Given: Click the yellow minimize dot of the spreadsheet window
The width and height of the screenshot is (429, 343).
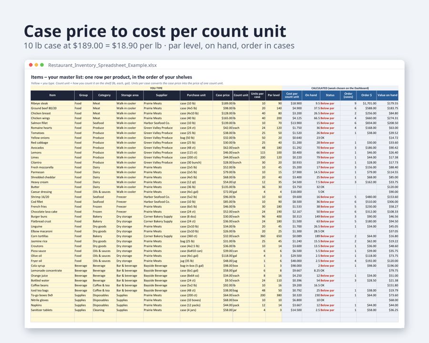Looking at the screenshot, I should 36,65.
